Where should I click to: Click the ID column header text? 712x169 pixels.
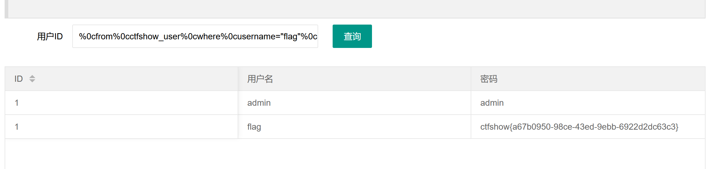(x=18, y=79)
